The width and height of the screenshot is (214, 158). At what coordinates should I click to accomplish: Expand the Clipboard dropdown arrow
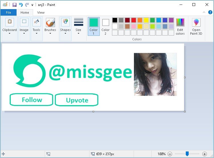click(10, 34)
